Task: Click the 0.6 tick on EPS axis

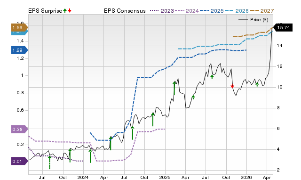Action: (x=20, y=110)
